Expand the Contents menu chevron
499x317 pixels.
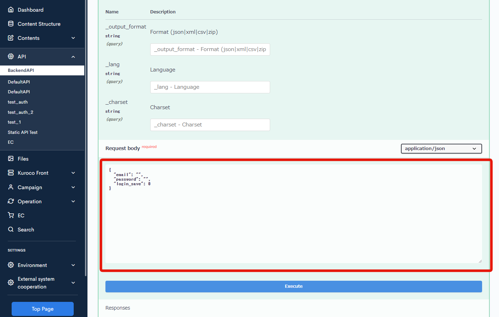[x=73, y=38]
